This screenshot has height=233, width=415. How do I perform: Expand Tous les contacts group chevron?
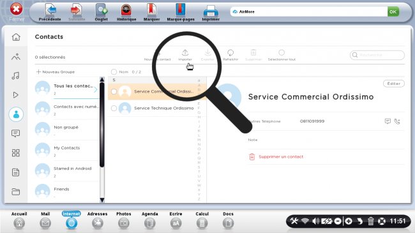pyautogui.click(x=96, y=90)
